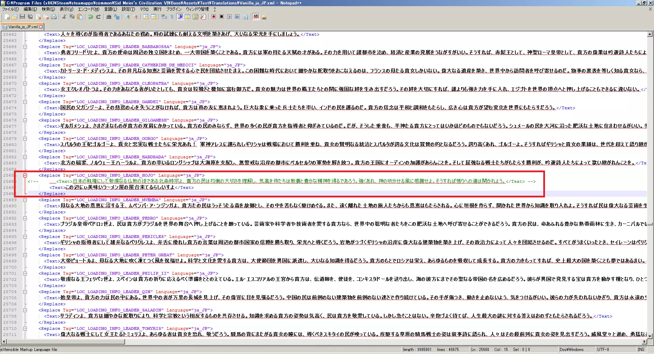The width and height of the screenshot is (654, 354).
Task: Click the horizontal scrollbar thumb
Action: point(66,341)
